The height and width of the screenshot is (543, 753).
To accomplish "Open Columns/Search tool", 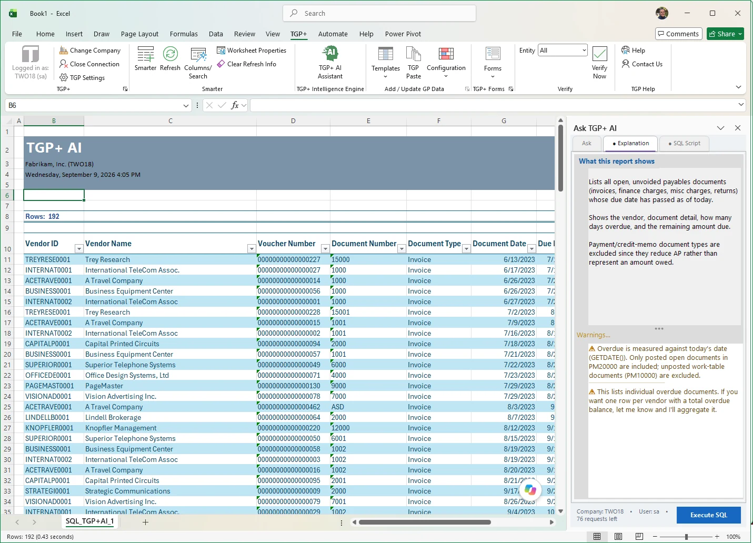I will click(x=198, y=63).
